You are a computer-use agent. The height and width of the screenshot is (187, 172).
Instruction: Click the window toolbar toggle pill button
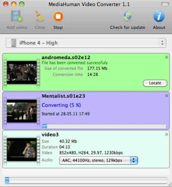[165, 4]
